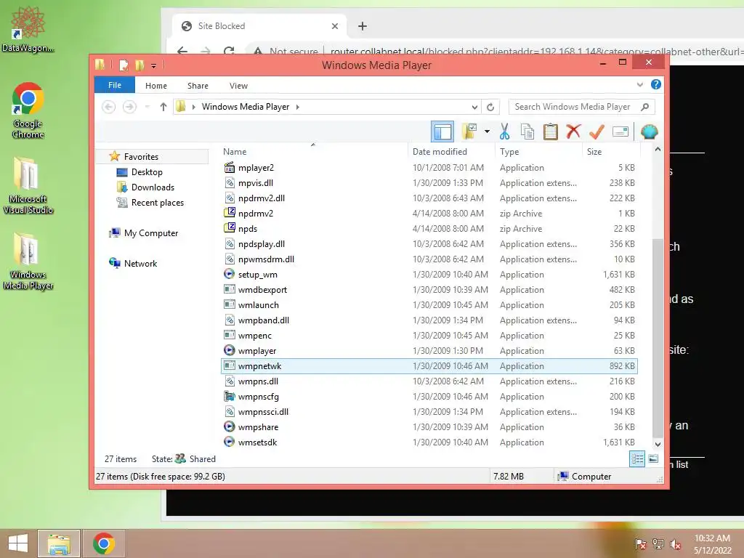Cut selection with the scissors icon

tap(504, 132)
